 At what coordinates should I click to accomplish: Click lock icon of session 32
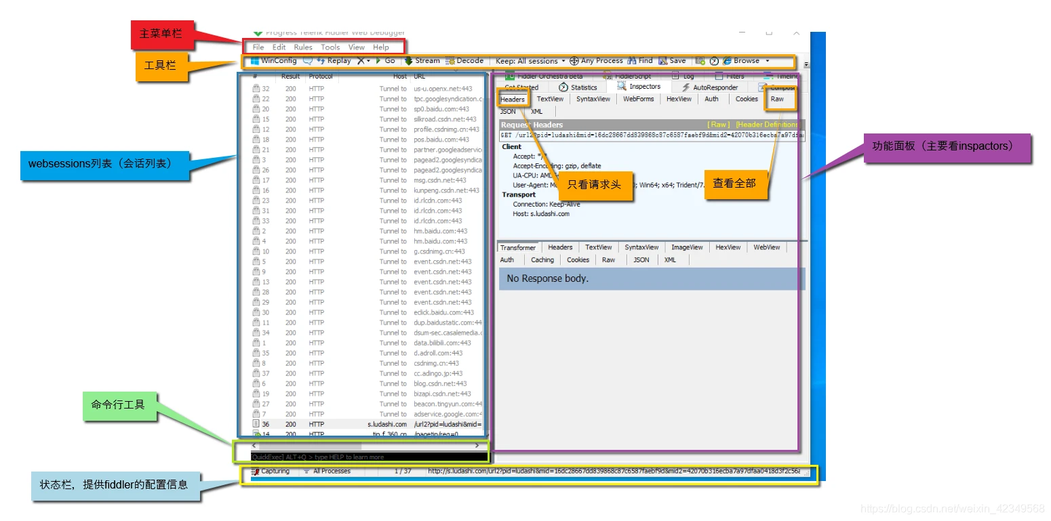[x=256, y=89]
